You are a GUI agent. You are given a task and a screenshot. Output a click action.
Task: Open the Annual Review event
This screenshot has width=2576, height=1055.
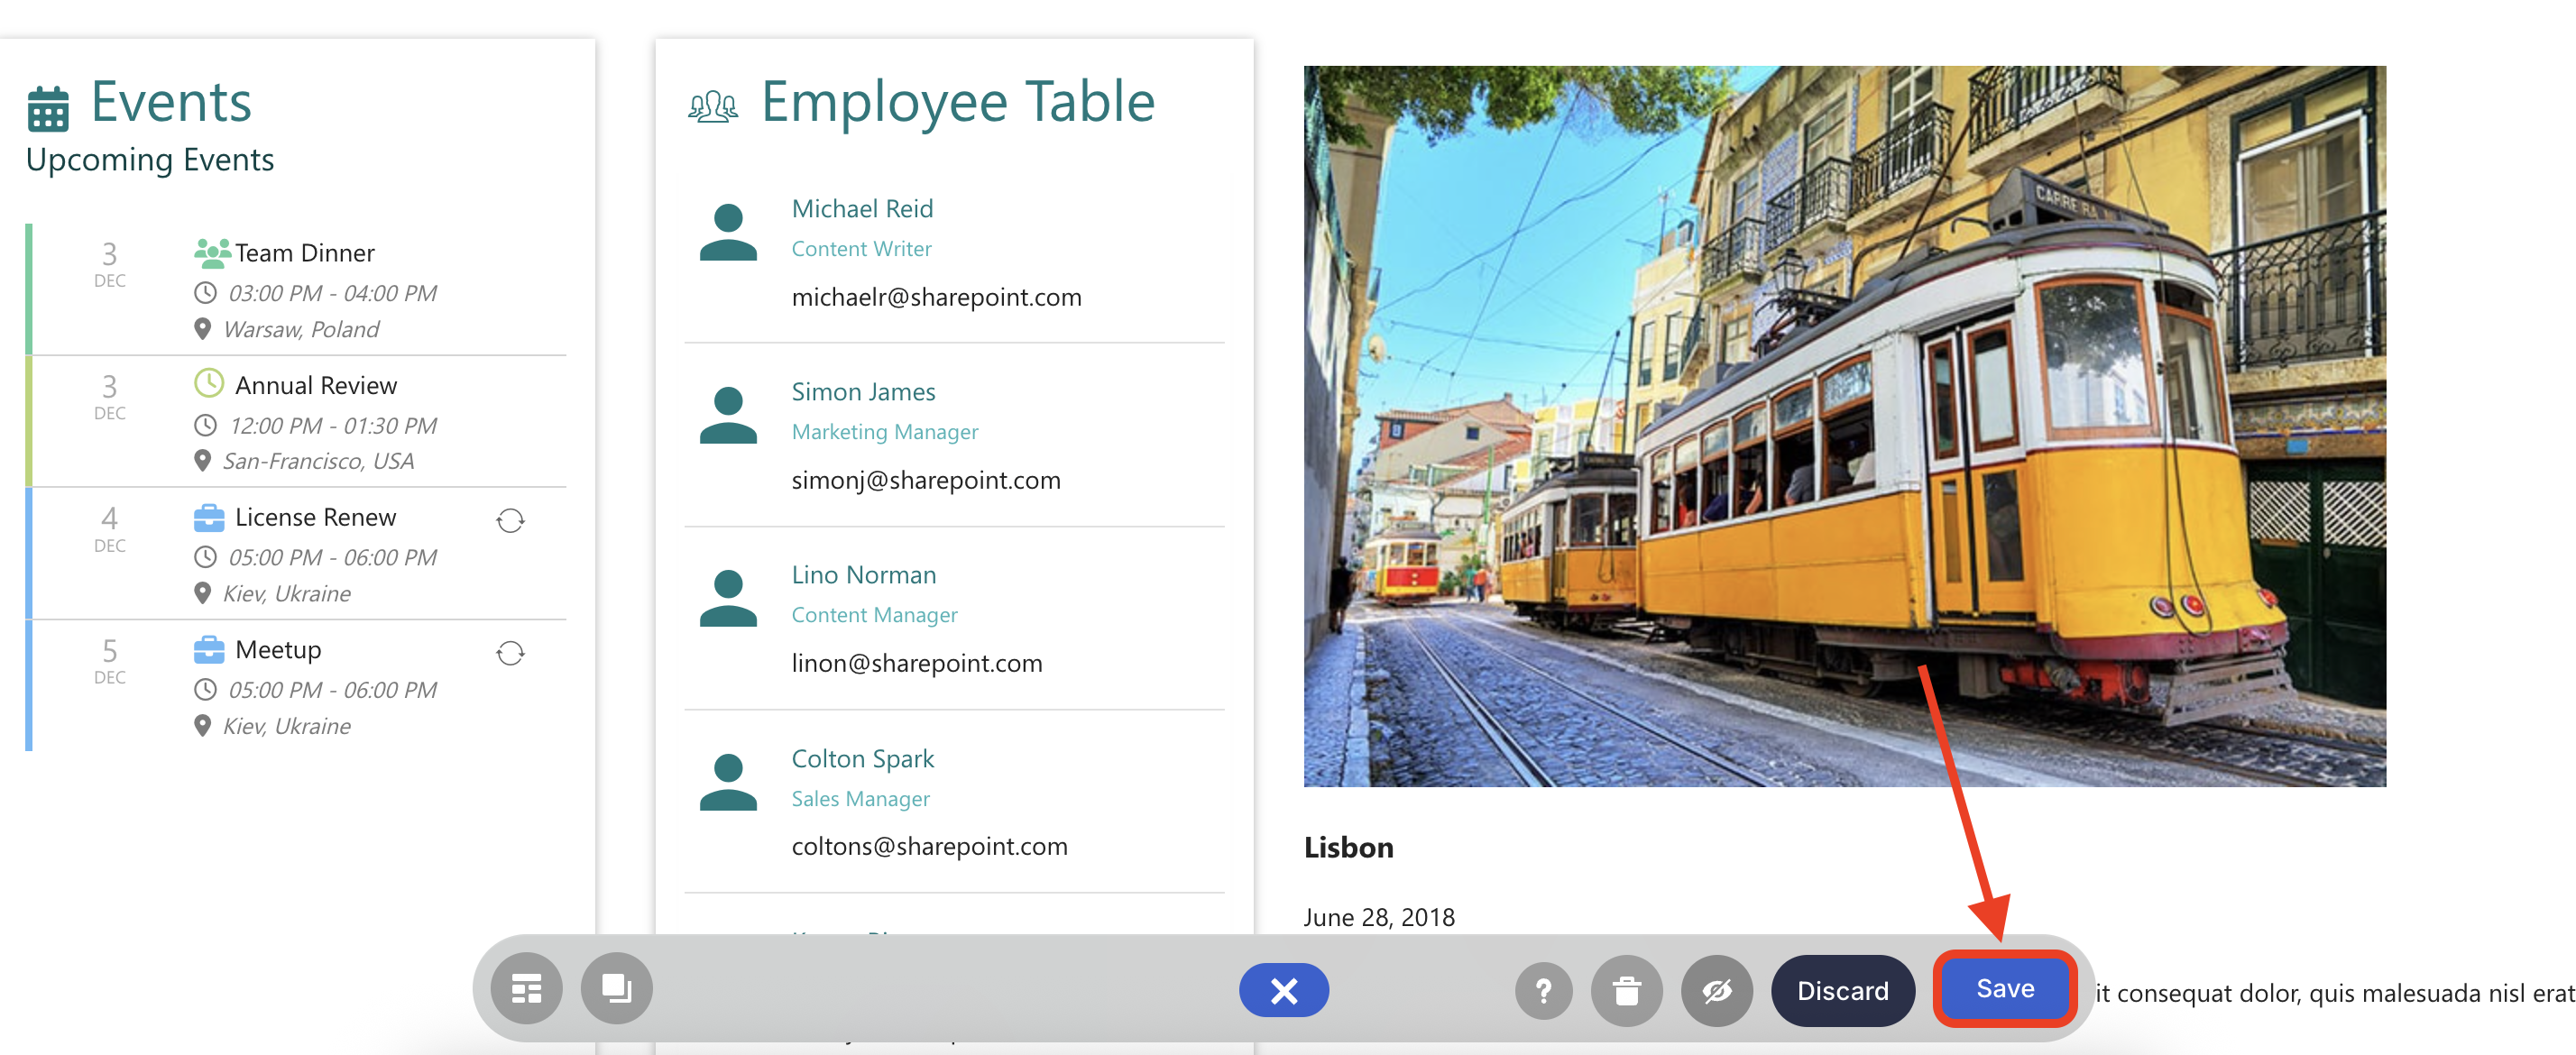[x=315, y=385]
